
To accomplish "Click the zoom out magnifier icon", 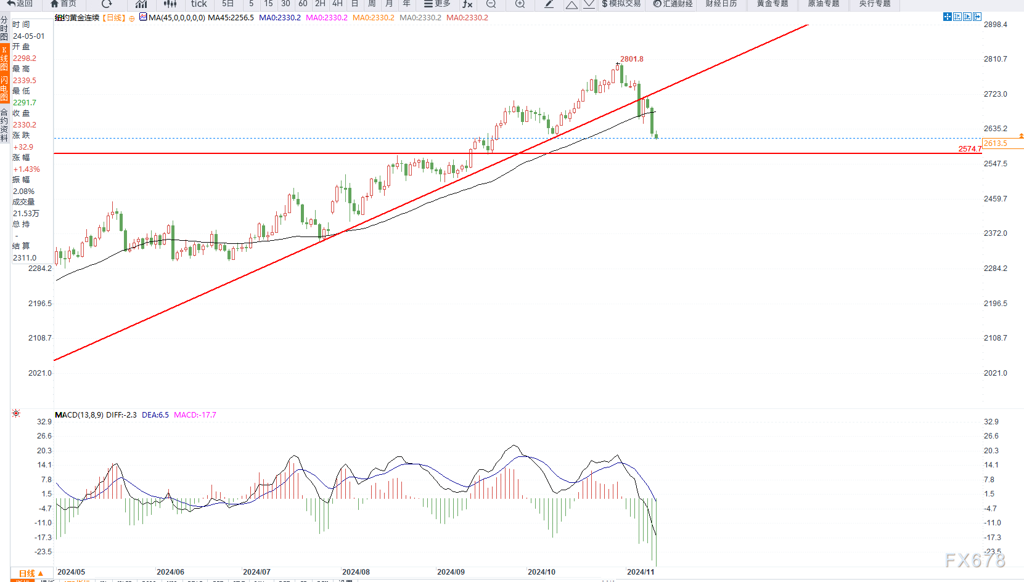I will tap(491, 4).
